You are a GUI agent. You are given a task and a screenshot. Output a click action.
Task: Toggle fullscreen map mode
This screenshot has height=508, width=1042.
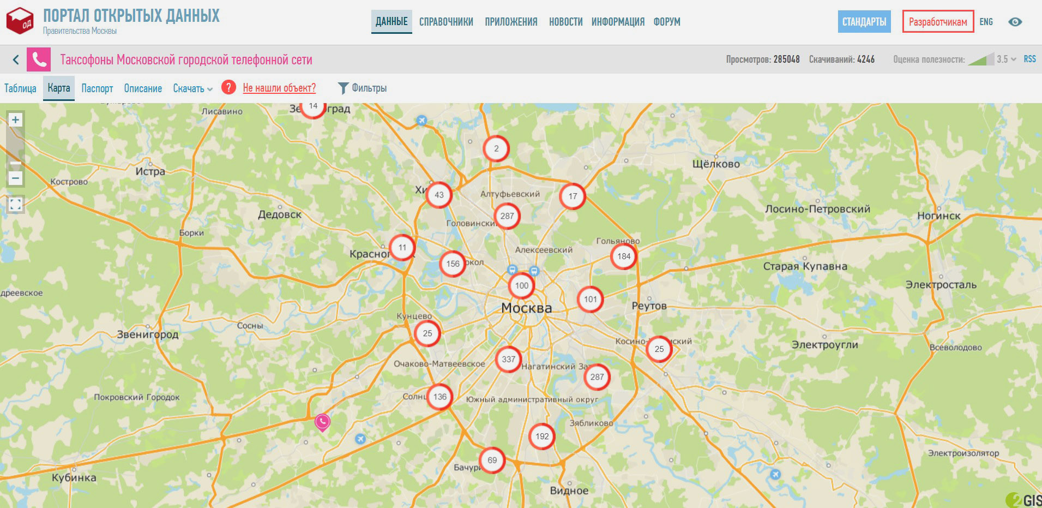click(16, 205)
